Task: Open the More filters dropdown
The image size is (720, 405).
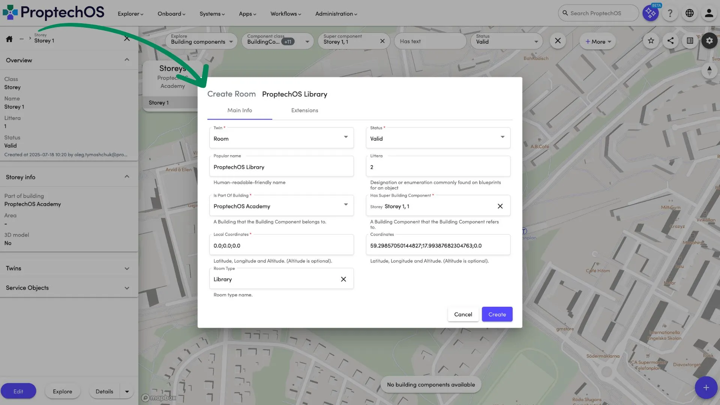Action: tap(598, 41)
